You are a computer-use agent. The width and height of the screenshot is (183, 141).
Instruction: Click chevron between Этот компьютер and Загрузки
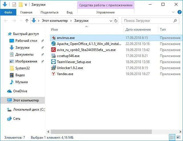point(71,21)
